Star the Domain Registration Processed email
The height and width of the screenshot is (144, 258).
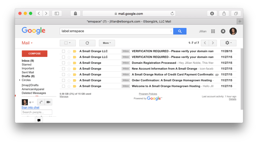[69, 63]
